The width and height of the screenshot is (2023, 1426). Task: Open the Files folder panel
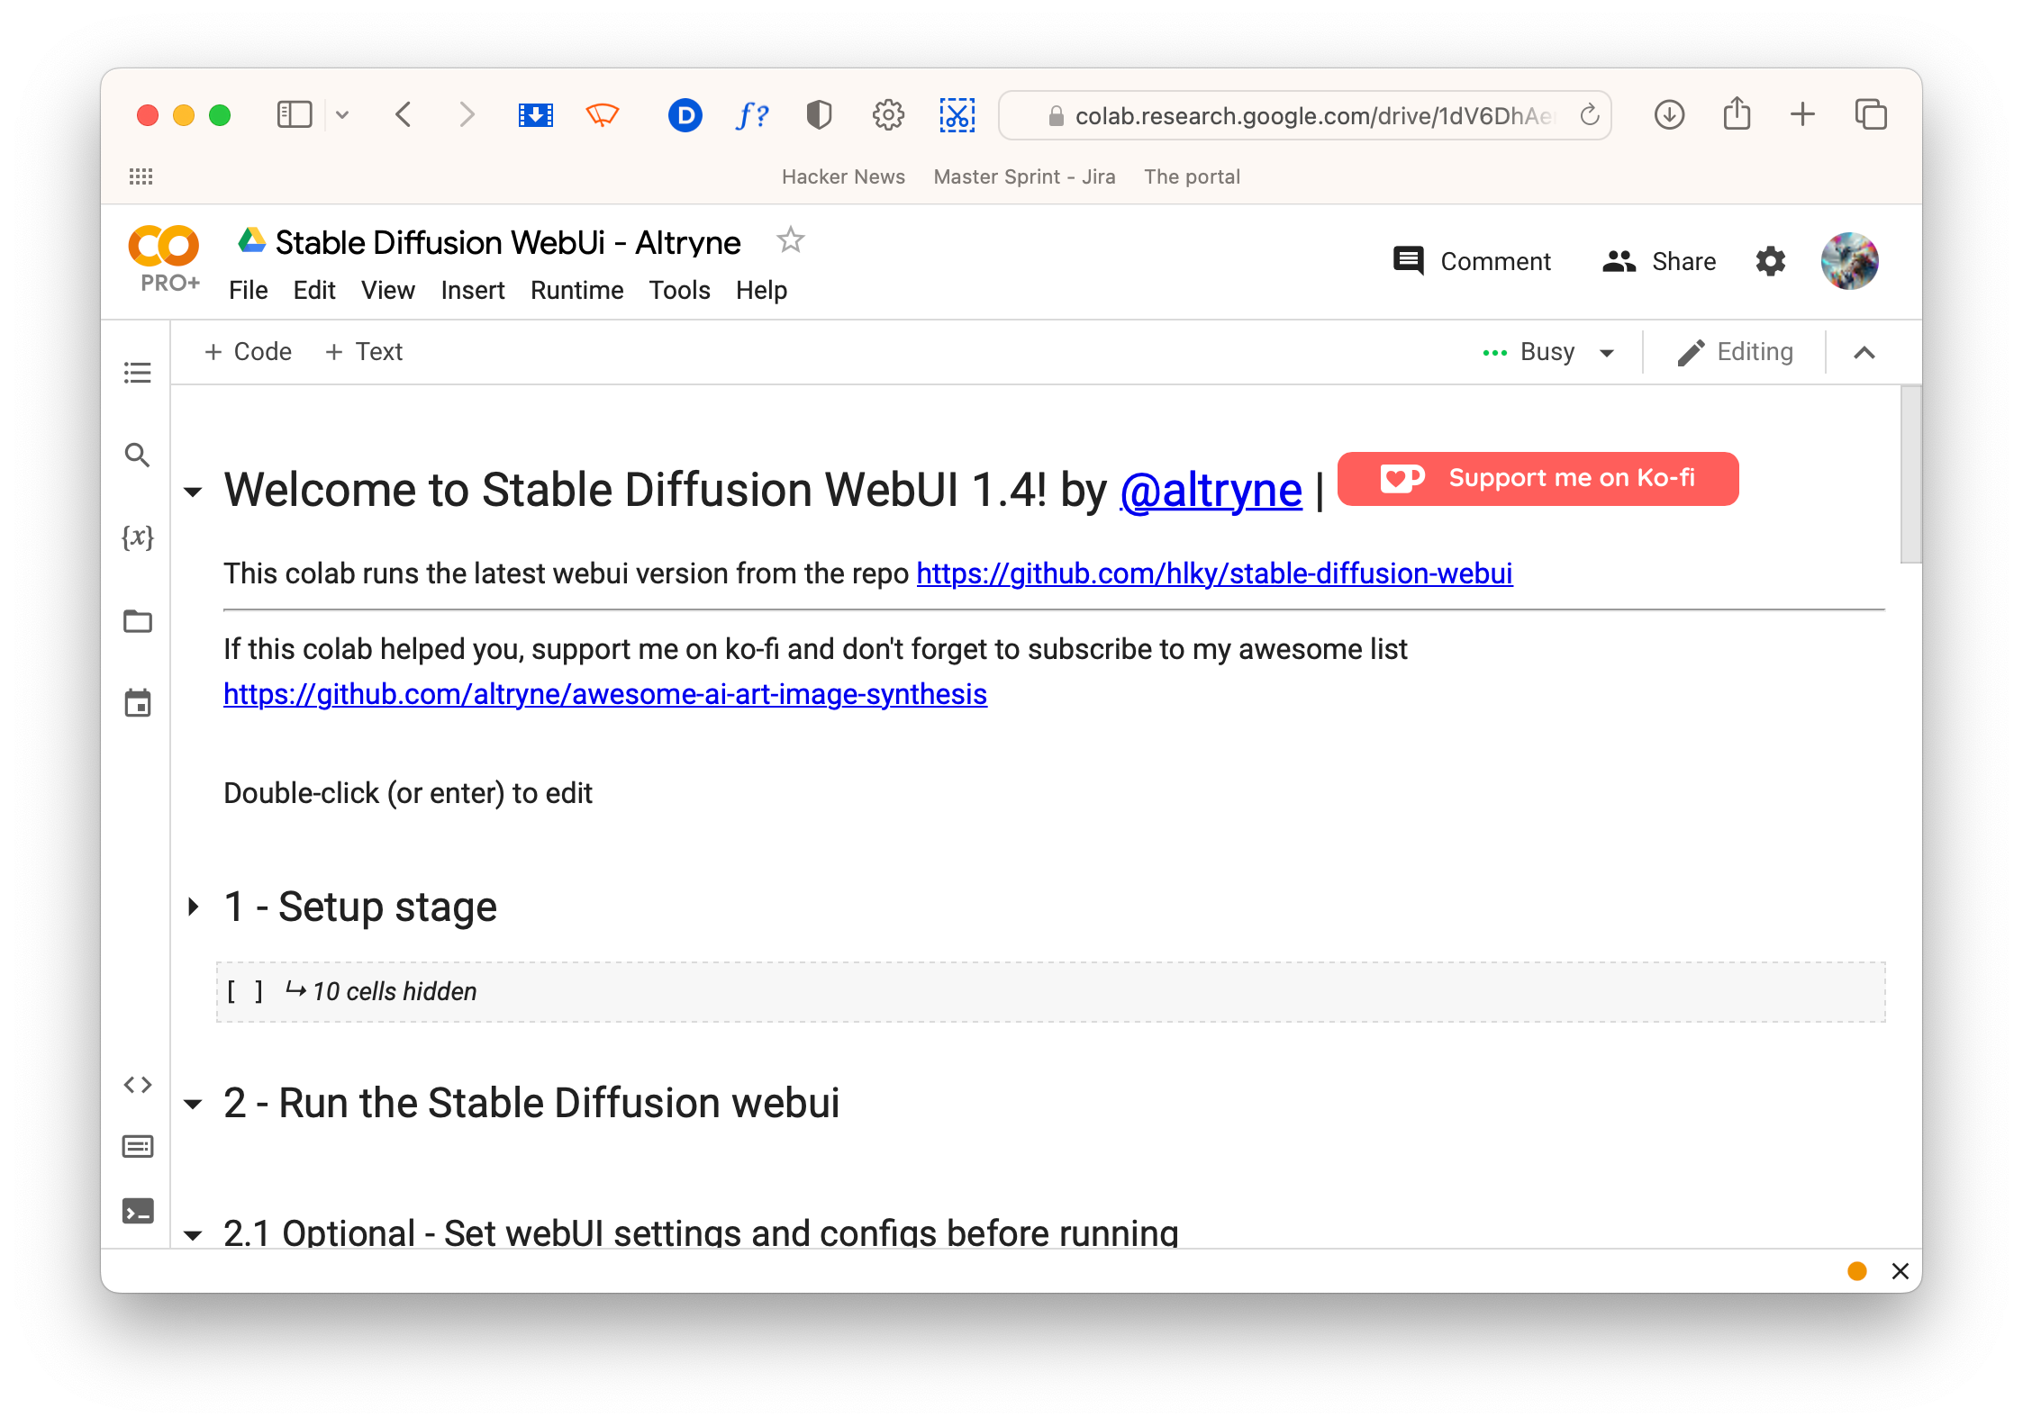(137, 621)
